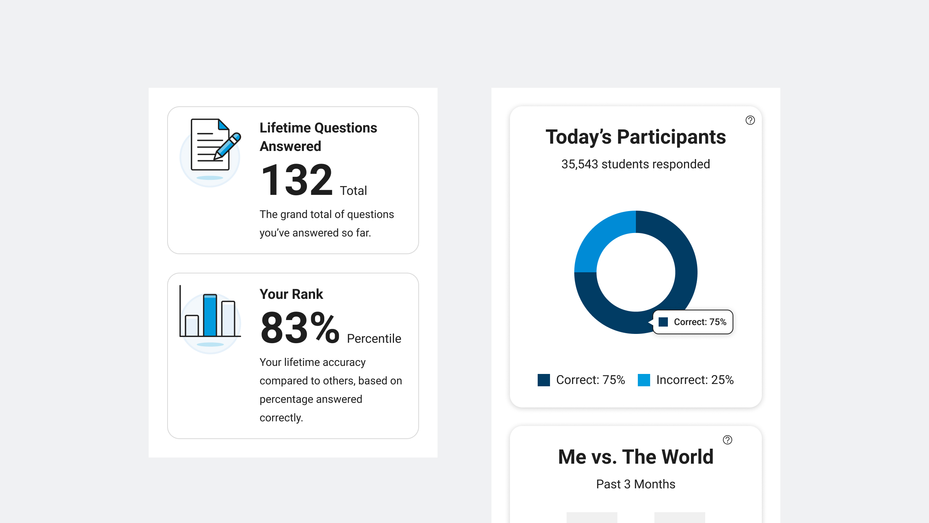This screenshot has width=929, height=523.
Task: Click the Incorrect: 25% legend text
Action: click(694, 380)
